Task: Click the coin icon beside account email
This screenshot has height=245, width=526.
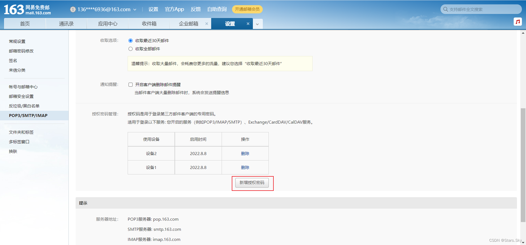Action: pos(73,9)
